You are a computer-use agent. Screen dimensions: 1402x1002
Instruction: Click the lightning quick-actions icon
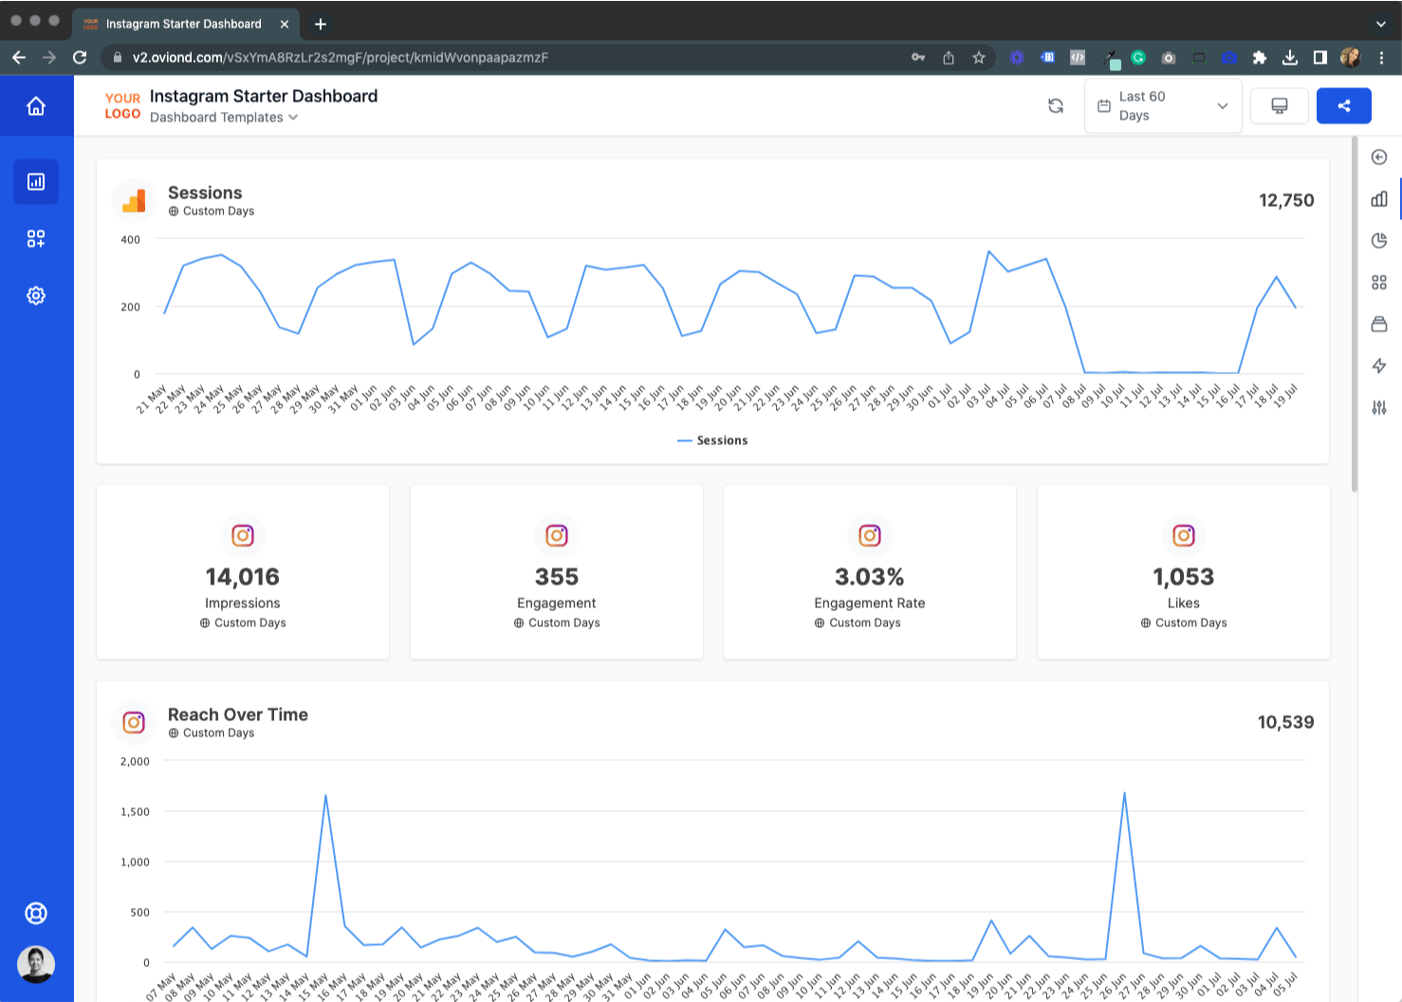(1379, 365)
